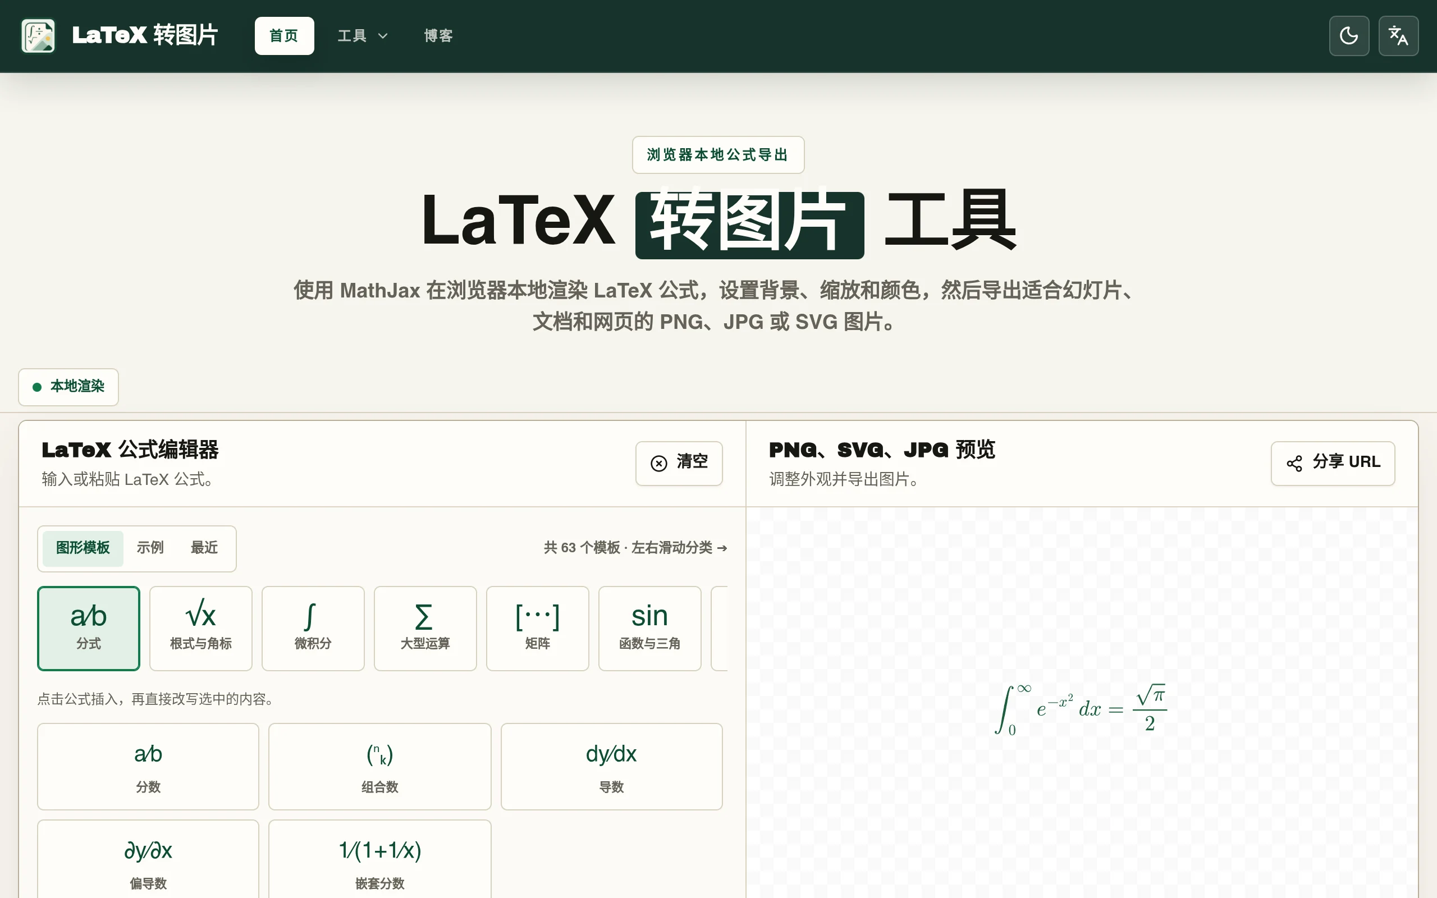The image size is (1437, 898).
Task: Insert the 嵌套分数 nested fraction template
Action: (x=379, y=859)
